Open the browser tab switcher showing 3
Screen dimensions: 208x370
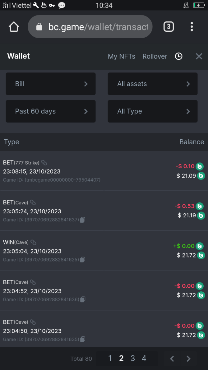[168, 27]
